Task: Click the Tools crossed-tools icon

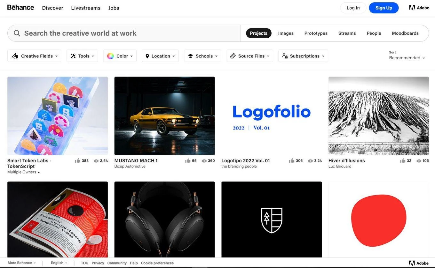Action: (x=73, y=56)
